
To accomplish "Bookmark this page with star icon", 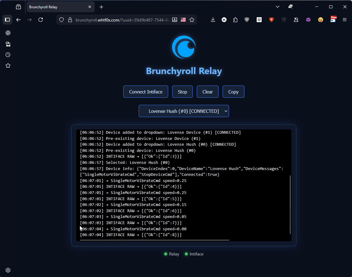I will click(x=192, y=20).
